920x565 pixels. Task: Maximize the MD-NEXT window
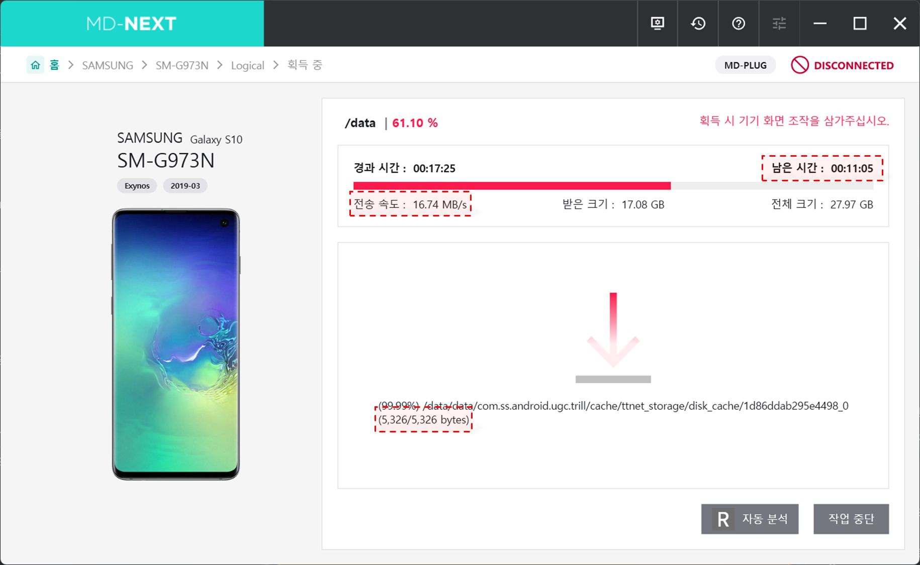860,23
